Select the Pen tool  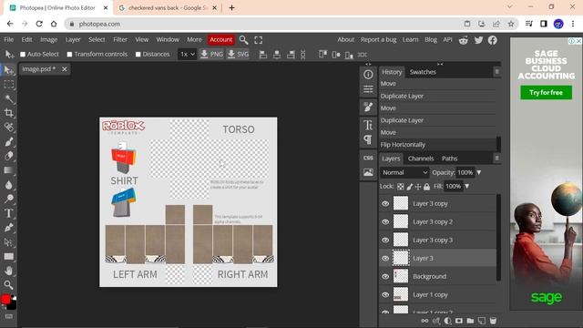[x=9, y=228]
